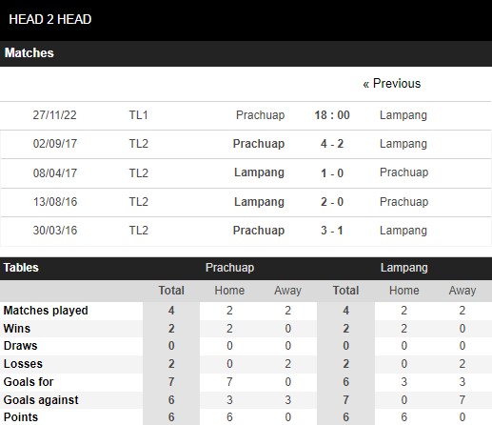The height and width of the screenshot is (425, 492).
Task: Click the Matches section header
Action: (29, 52)
